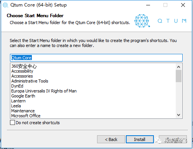This screenshot has width=193, height=149.
Task: Go back with the < Back button
Action: [111, 139]
